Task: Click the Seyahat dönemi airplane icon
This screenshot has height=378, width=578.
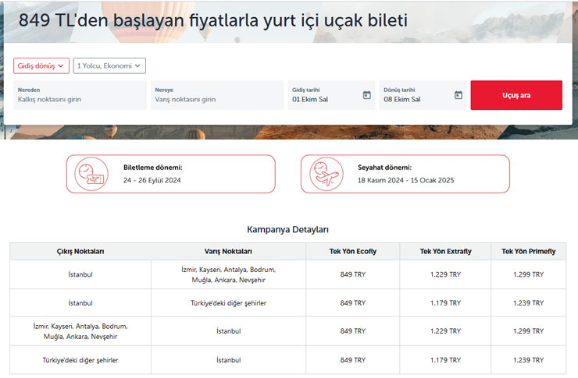Action: click(x=326, y=174)
